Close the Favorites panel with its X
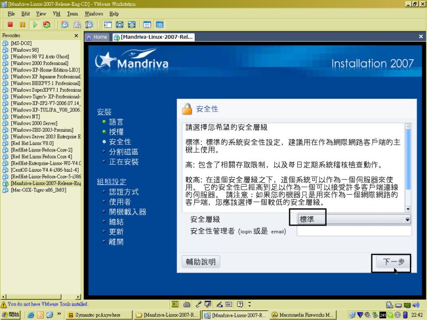The width and height of the screenshot is (427, 320). (76, 36)
